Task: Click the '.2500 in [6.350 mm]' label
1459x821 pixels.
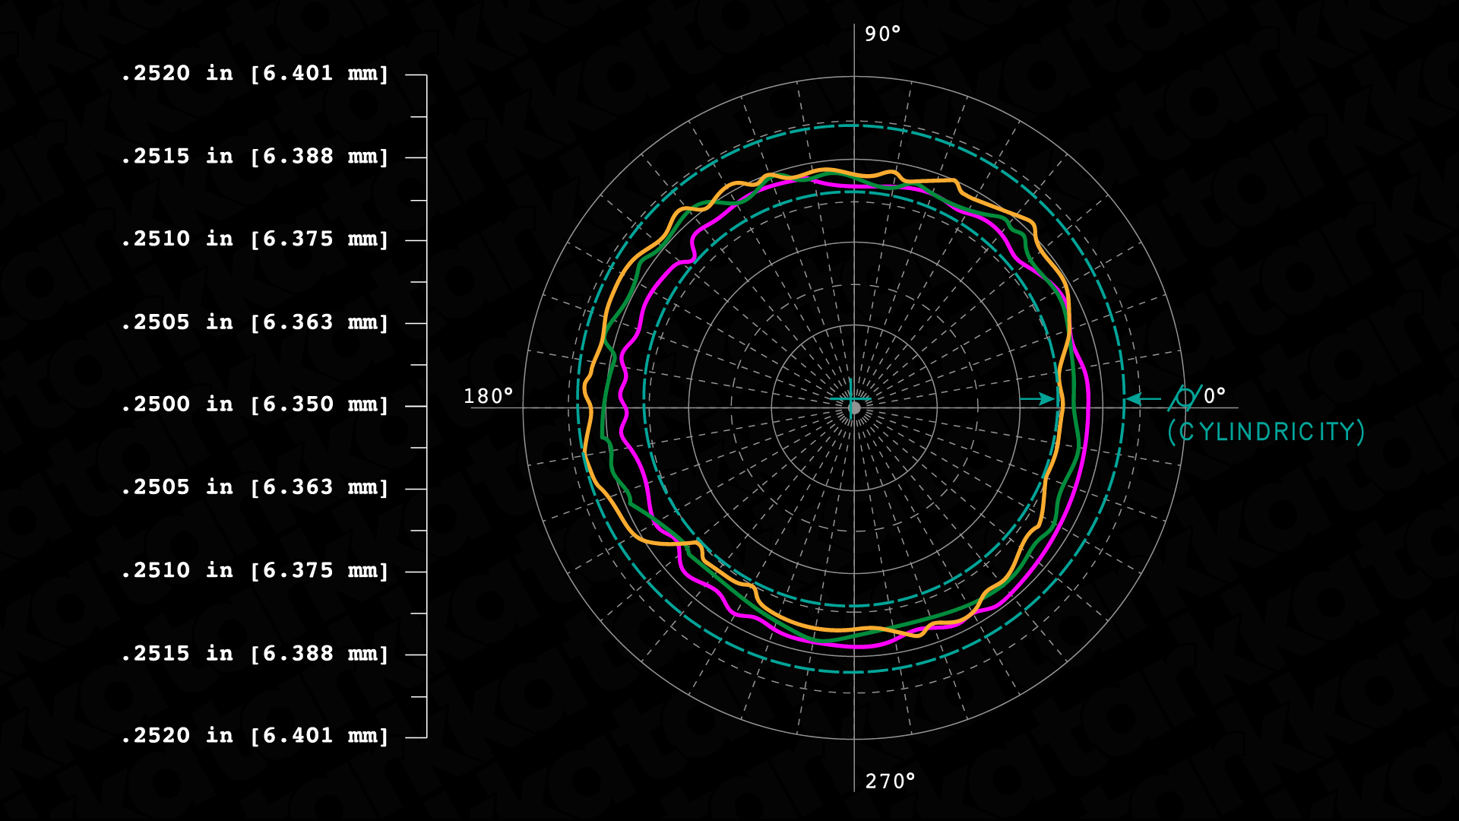Action: pyautogui.click(x=255, y=404)
